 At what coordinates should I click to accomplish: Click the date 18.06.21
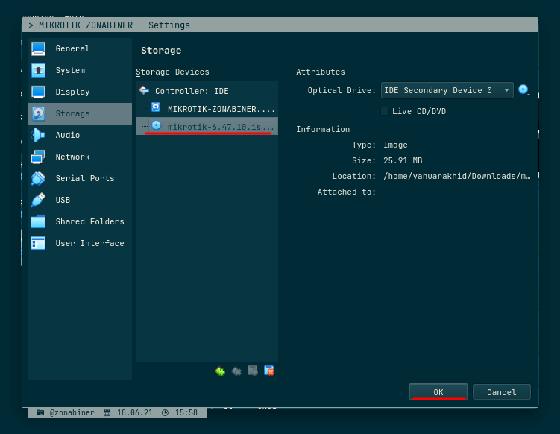(135, 412)
